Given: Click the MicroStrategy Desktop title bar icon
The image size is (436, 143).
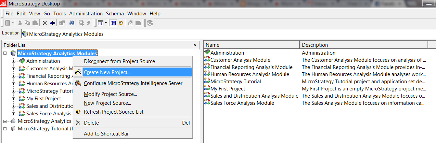Looking at the screenshot, I should [4, 3].
